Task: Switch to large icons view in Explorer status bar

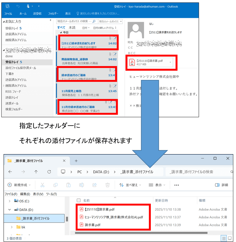Action: (230, 238)
